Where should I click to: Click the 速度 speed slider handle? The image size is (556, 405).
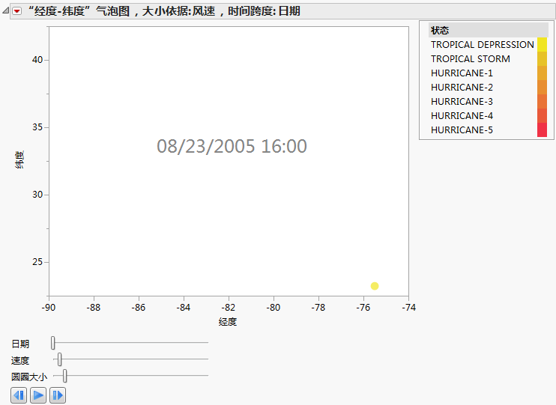click(60, 359)
